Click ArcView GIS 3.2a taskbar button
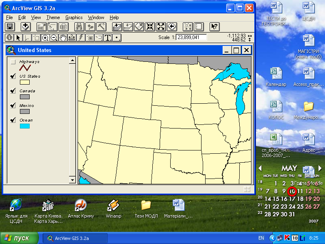The height and width of the screenshot is (244, 325). [75, 238]
